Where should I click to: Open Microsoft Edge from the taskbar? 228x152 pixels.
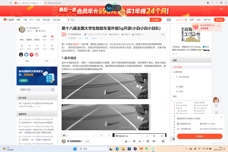[117, 149]
